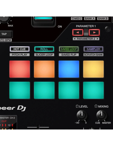Hit the teal pad under the red pad
This screenshot has height=146, width=113.
point(20,90)
